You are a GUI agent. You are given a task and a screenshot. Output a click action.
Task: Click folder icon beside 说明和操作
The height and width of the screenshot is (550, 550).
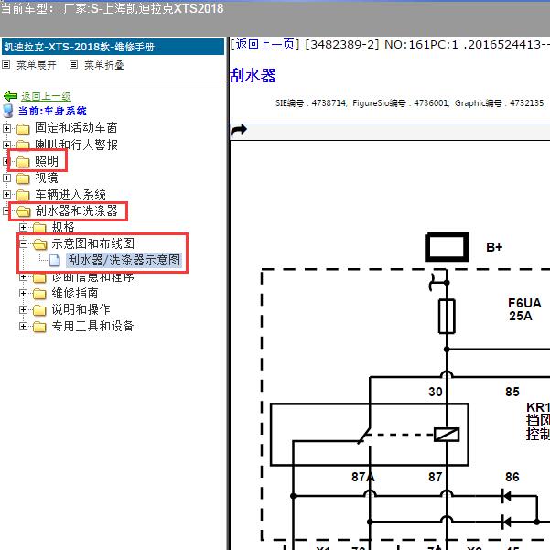39,310
